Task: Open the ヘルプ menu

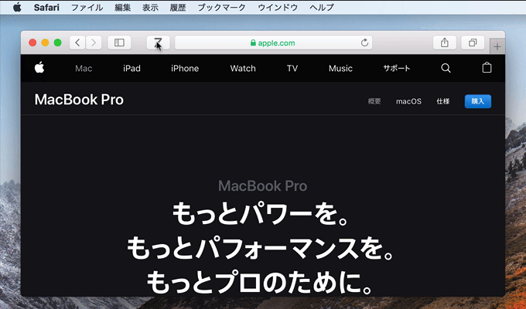Action: pyautogui.click(x=321, y=8)
